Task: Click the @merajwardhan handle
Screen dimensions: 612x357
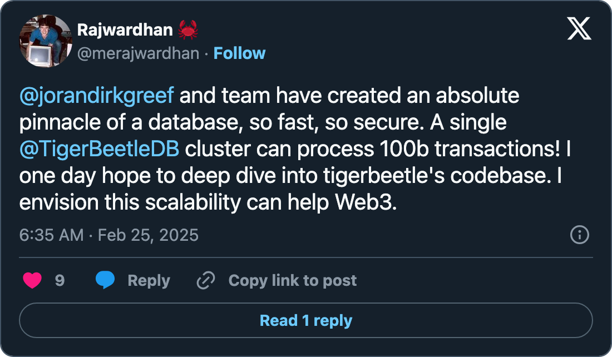Action: (137, 53)
